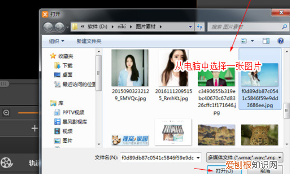The width and height of the screenshot is (290, 174).
Task: Refresh the folder via address bar refresh icon
Action: [199, 27]
